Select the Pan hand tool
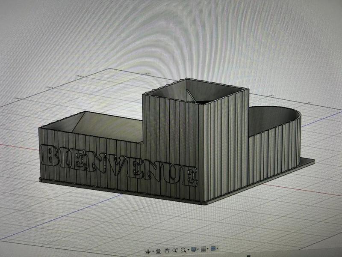Screen dimensions: 342x257 tap(167, 251)
